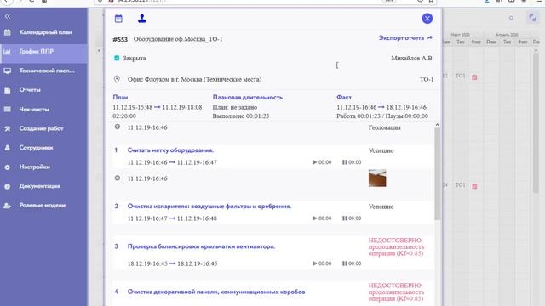
Task: Click the dialog's vertical scrollbar
Action: pyautogui.click(x=437, y=173)
